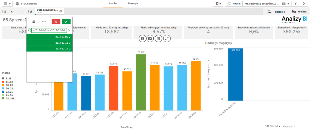The width and height of the screenshot is (310, 129).
Task: Toggle the 2017-02-14 date value
Action: point(49,49)
